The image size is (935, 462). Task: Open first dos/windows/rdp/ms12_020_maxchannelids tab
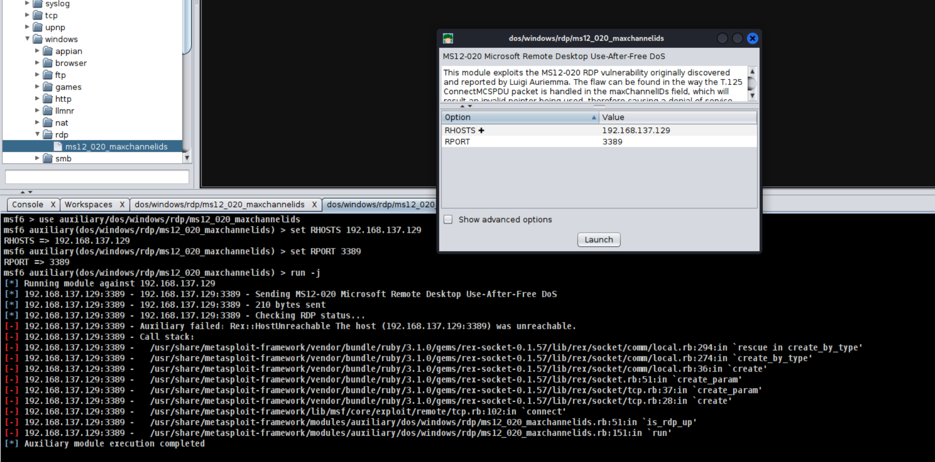pyautogui.click(x=219, y=204)
